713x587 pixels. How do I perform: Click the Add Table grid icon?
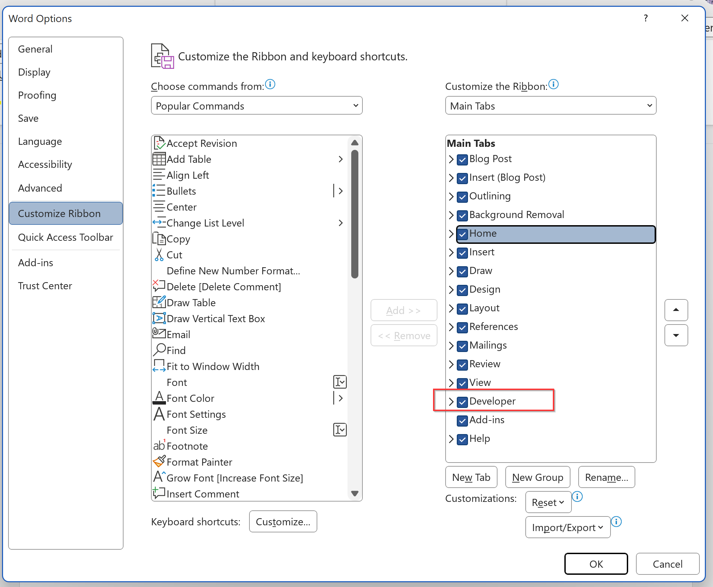[x=159, y=159]
